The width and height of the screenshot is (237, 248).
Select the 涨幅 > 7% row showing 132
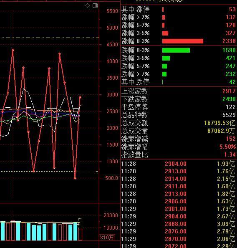pyautogui.click(x=179, y=17)
